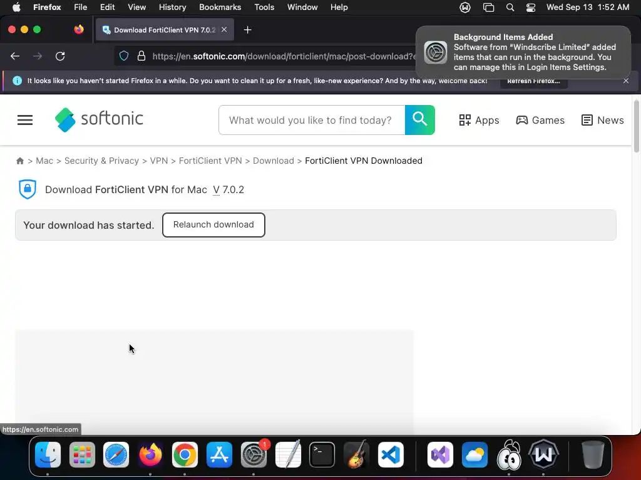Open Visual Studio from the Dock

(x=440, y=455)
